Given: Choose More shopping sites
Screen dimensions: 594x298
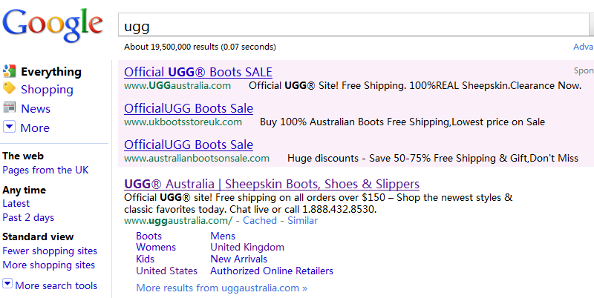Looking at the screenshot, I should coord(48,265).
